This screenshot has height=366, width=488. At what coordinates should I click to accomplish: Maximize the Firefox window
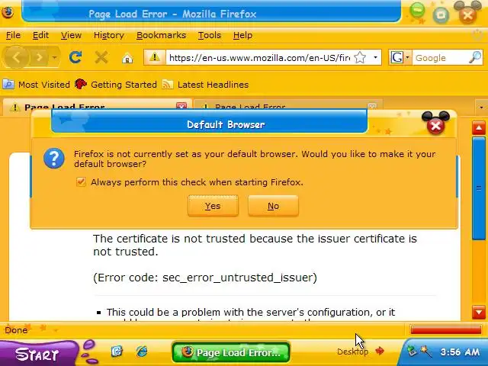441,14
